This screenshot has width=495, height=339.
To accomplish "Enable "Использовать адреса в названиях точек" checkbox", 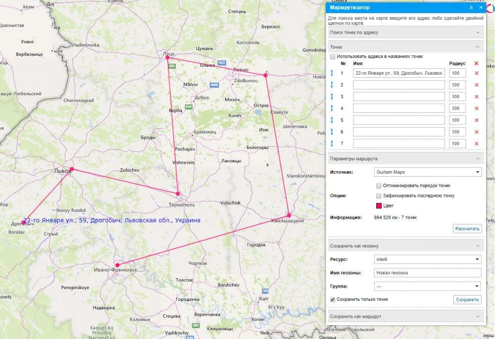I will coord(333,56).
